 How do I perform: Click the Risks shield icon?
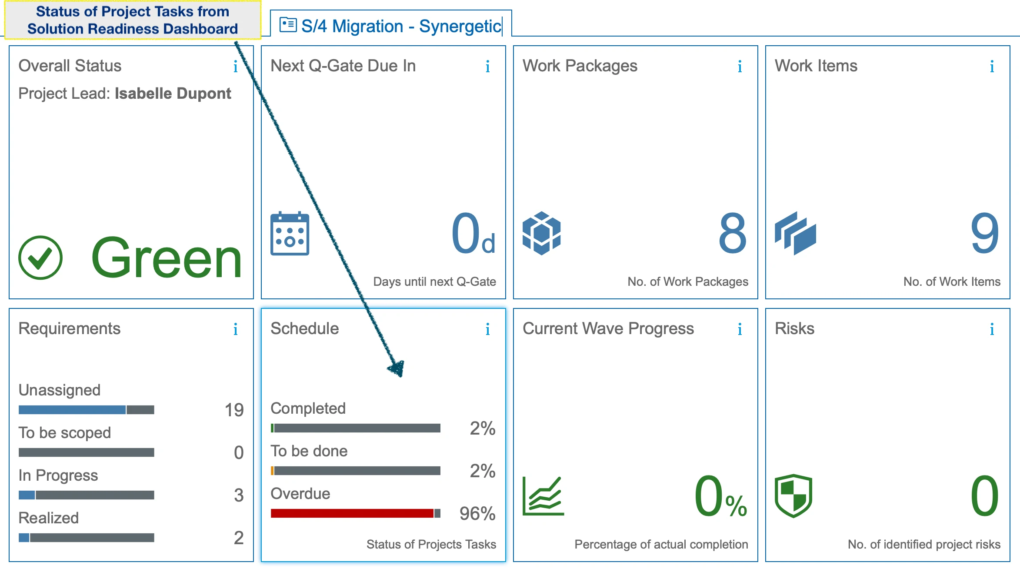pos(793,495)
